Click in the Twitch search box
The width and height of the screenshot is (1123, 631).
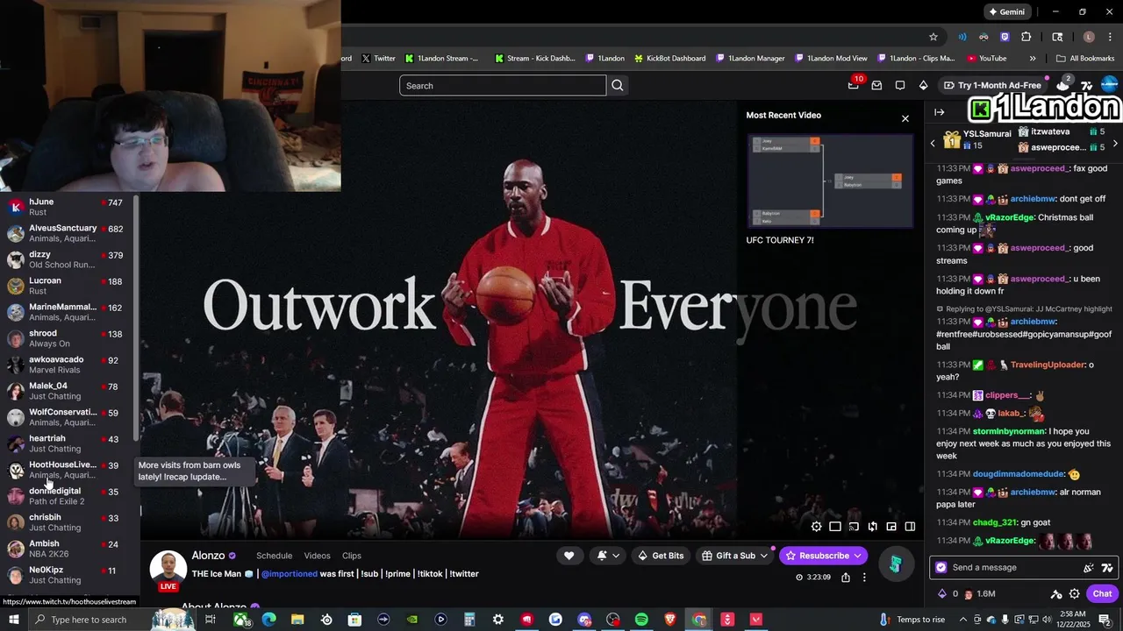503,85
